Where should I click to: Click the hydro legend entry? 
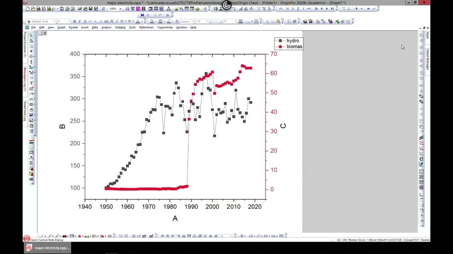point(289,41)
